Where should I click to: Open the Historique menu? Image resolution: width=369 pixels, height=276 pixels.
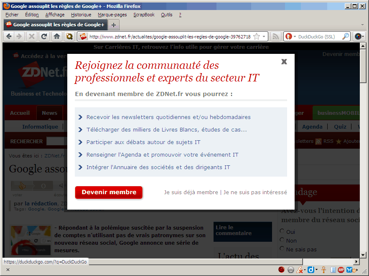(x=81, y=15)
